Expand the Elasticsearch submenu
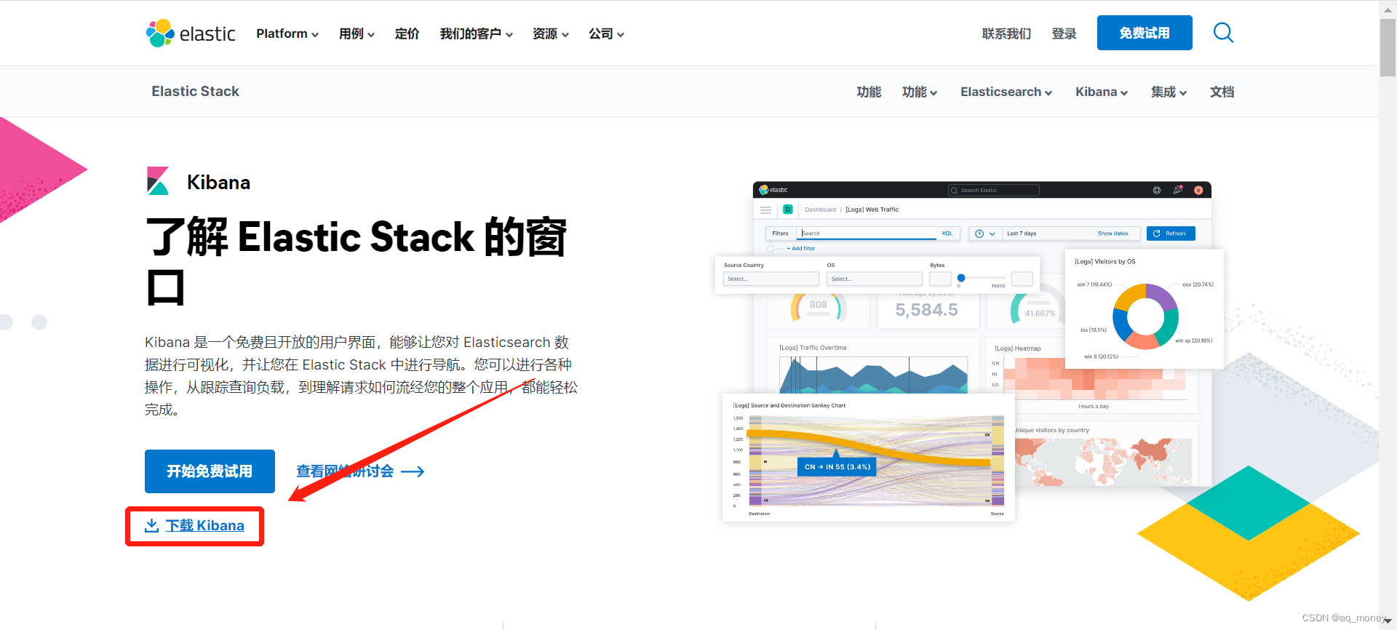Screen dimensions: 1397x630 point(1006,92)
